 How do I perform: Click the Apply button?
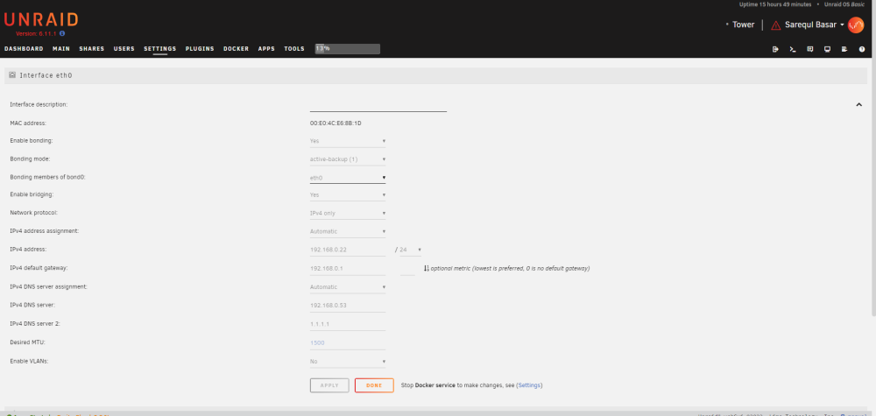329,385
